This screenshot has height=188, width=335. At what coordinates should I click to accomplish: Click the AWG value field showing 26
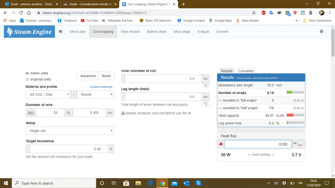(50, 113)
